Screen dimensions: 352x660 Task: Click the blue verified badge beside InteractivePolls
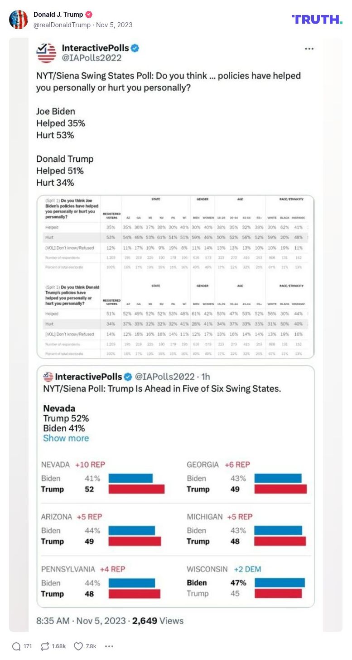(x=135, y=48)
